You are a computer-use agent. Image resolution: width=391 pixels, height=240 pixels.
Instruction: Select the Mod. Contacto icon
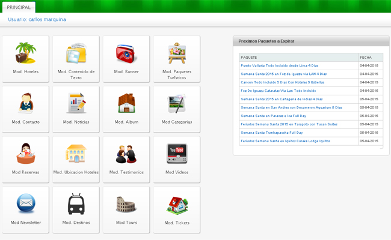[x=25, y=103]
